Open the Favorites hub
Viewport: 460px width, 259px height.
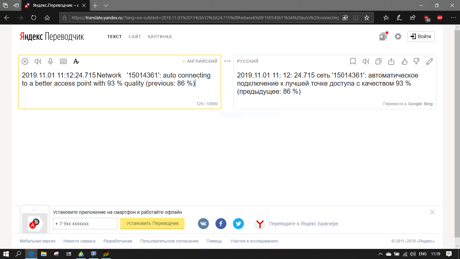click(386, 18)
